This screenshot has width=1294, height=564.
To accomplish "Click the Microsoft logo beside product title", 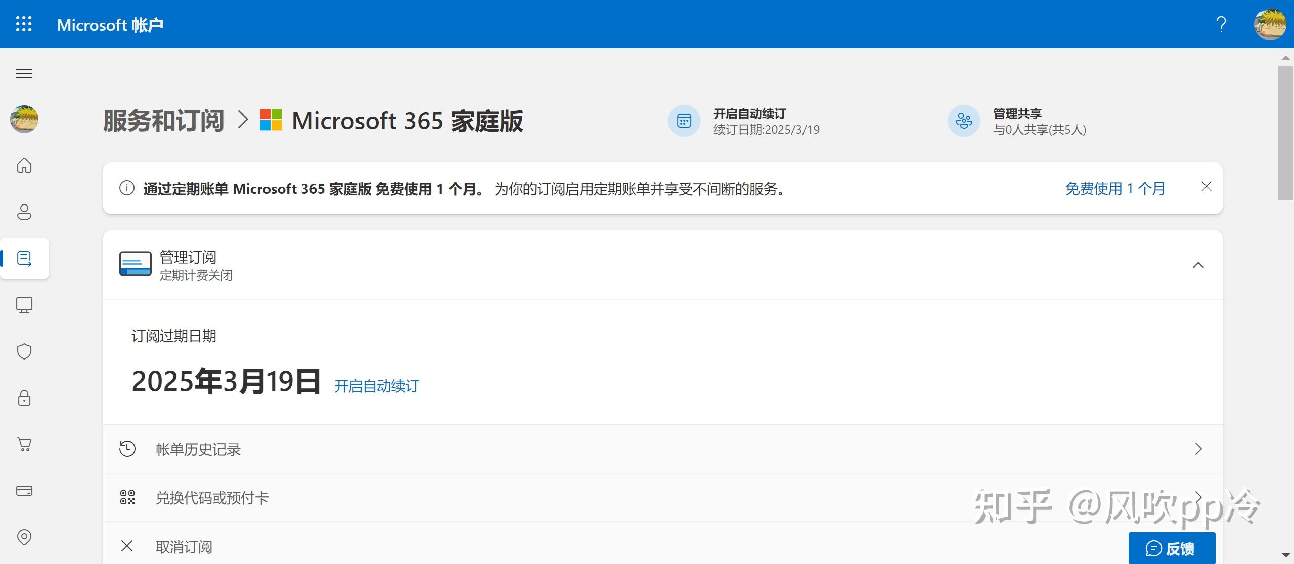I will (x=271, y=120).
